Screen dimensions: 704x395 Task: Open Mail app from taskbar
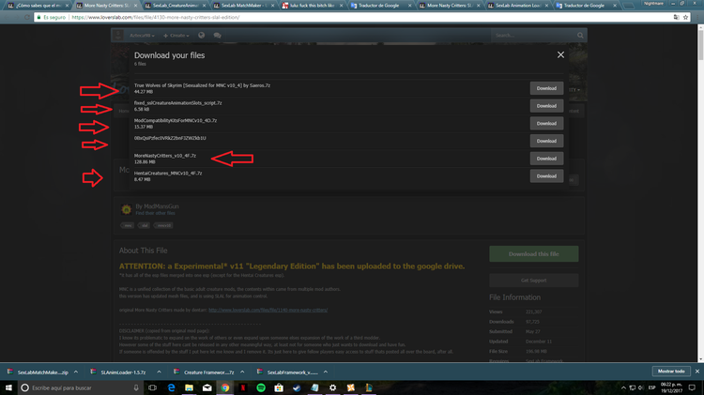tap(207, 387)
